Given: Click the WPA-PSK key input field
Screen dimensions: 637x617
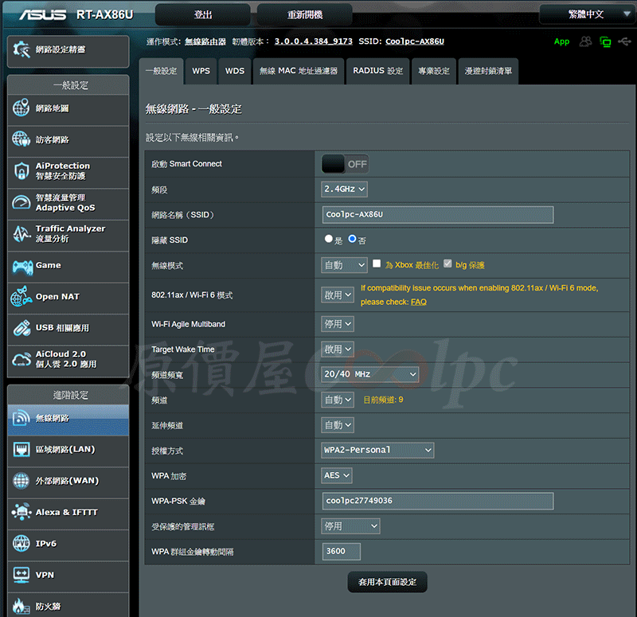Looking at the screenshot, I should 437,501.
